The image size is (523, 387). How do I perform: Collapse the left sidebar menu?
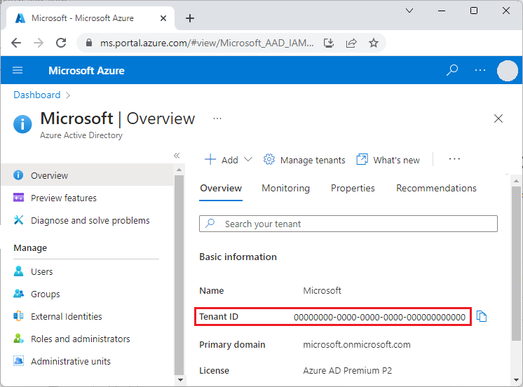(177, 156)
